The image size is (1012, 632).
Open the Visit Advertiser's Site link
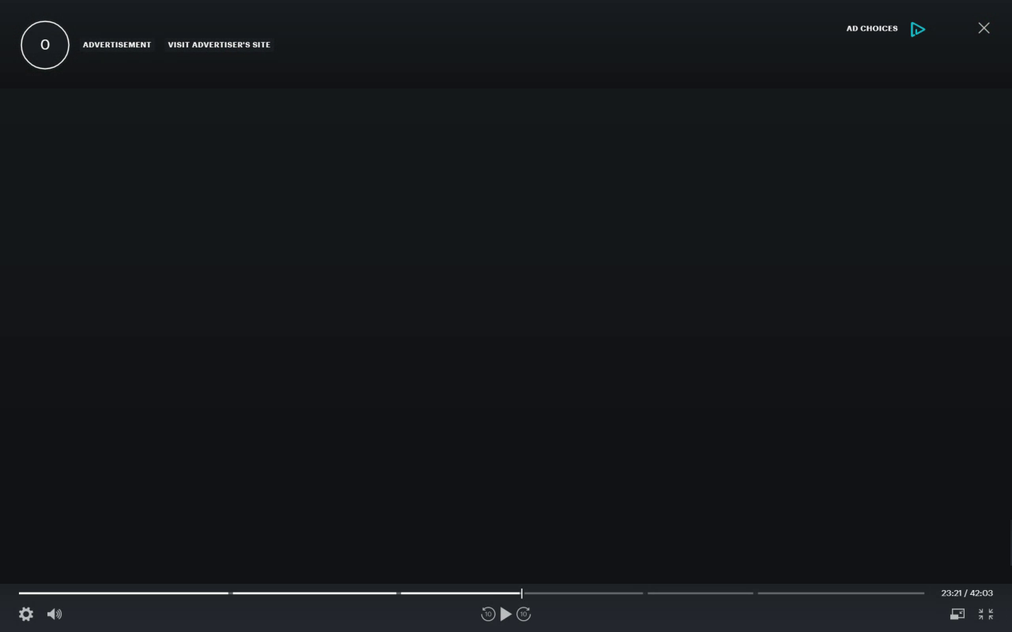coord(219,44)
